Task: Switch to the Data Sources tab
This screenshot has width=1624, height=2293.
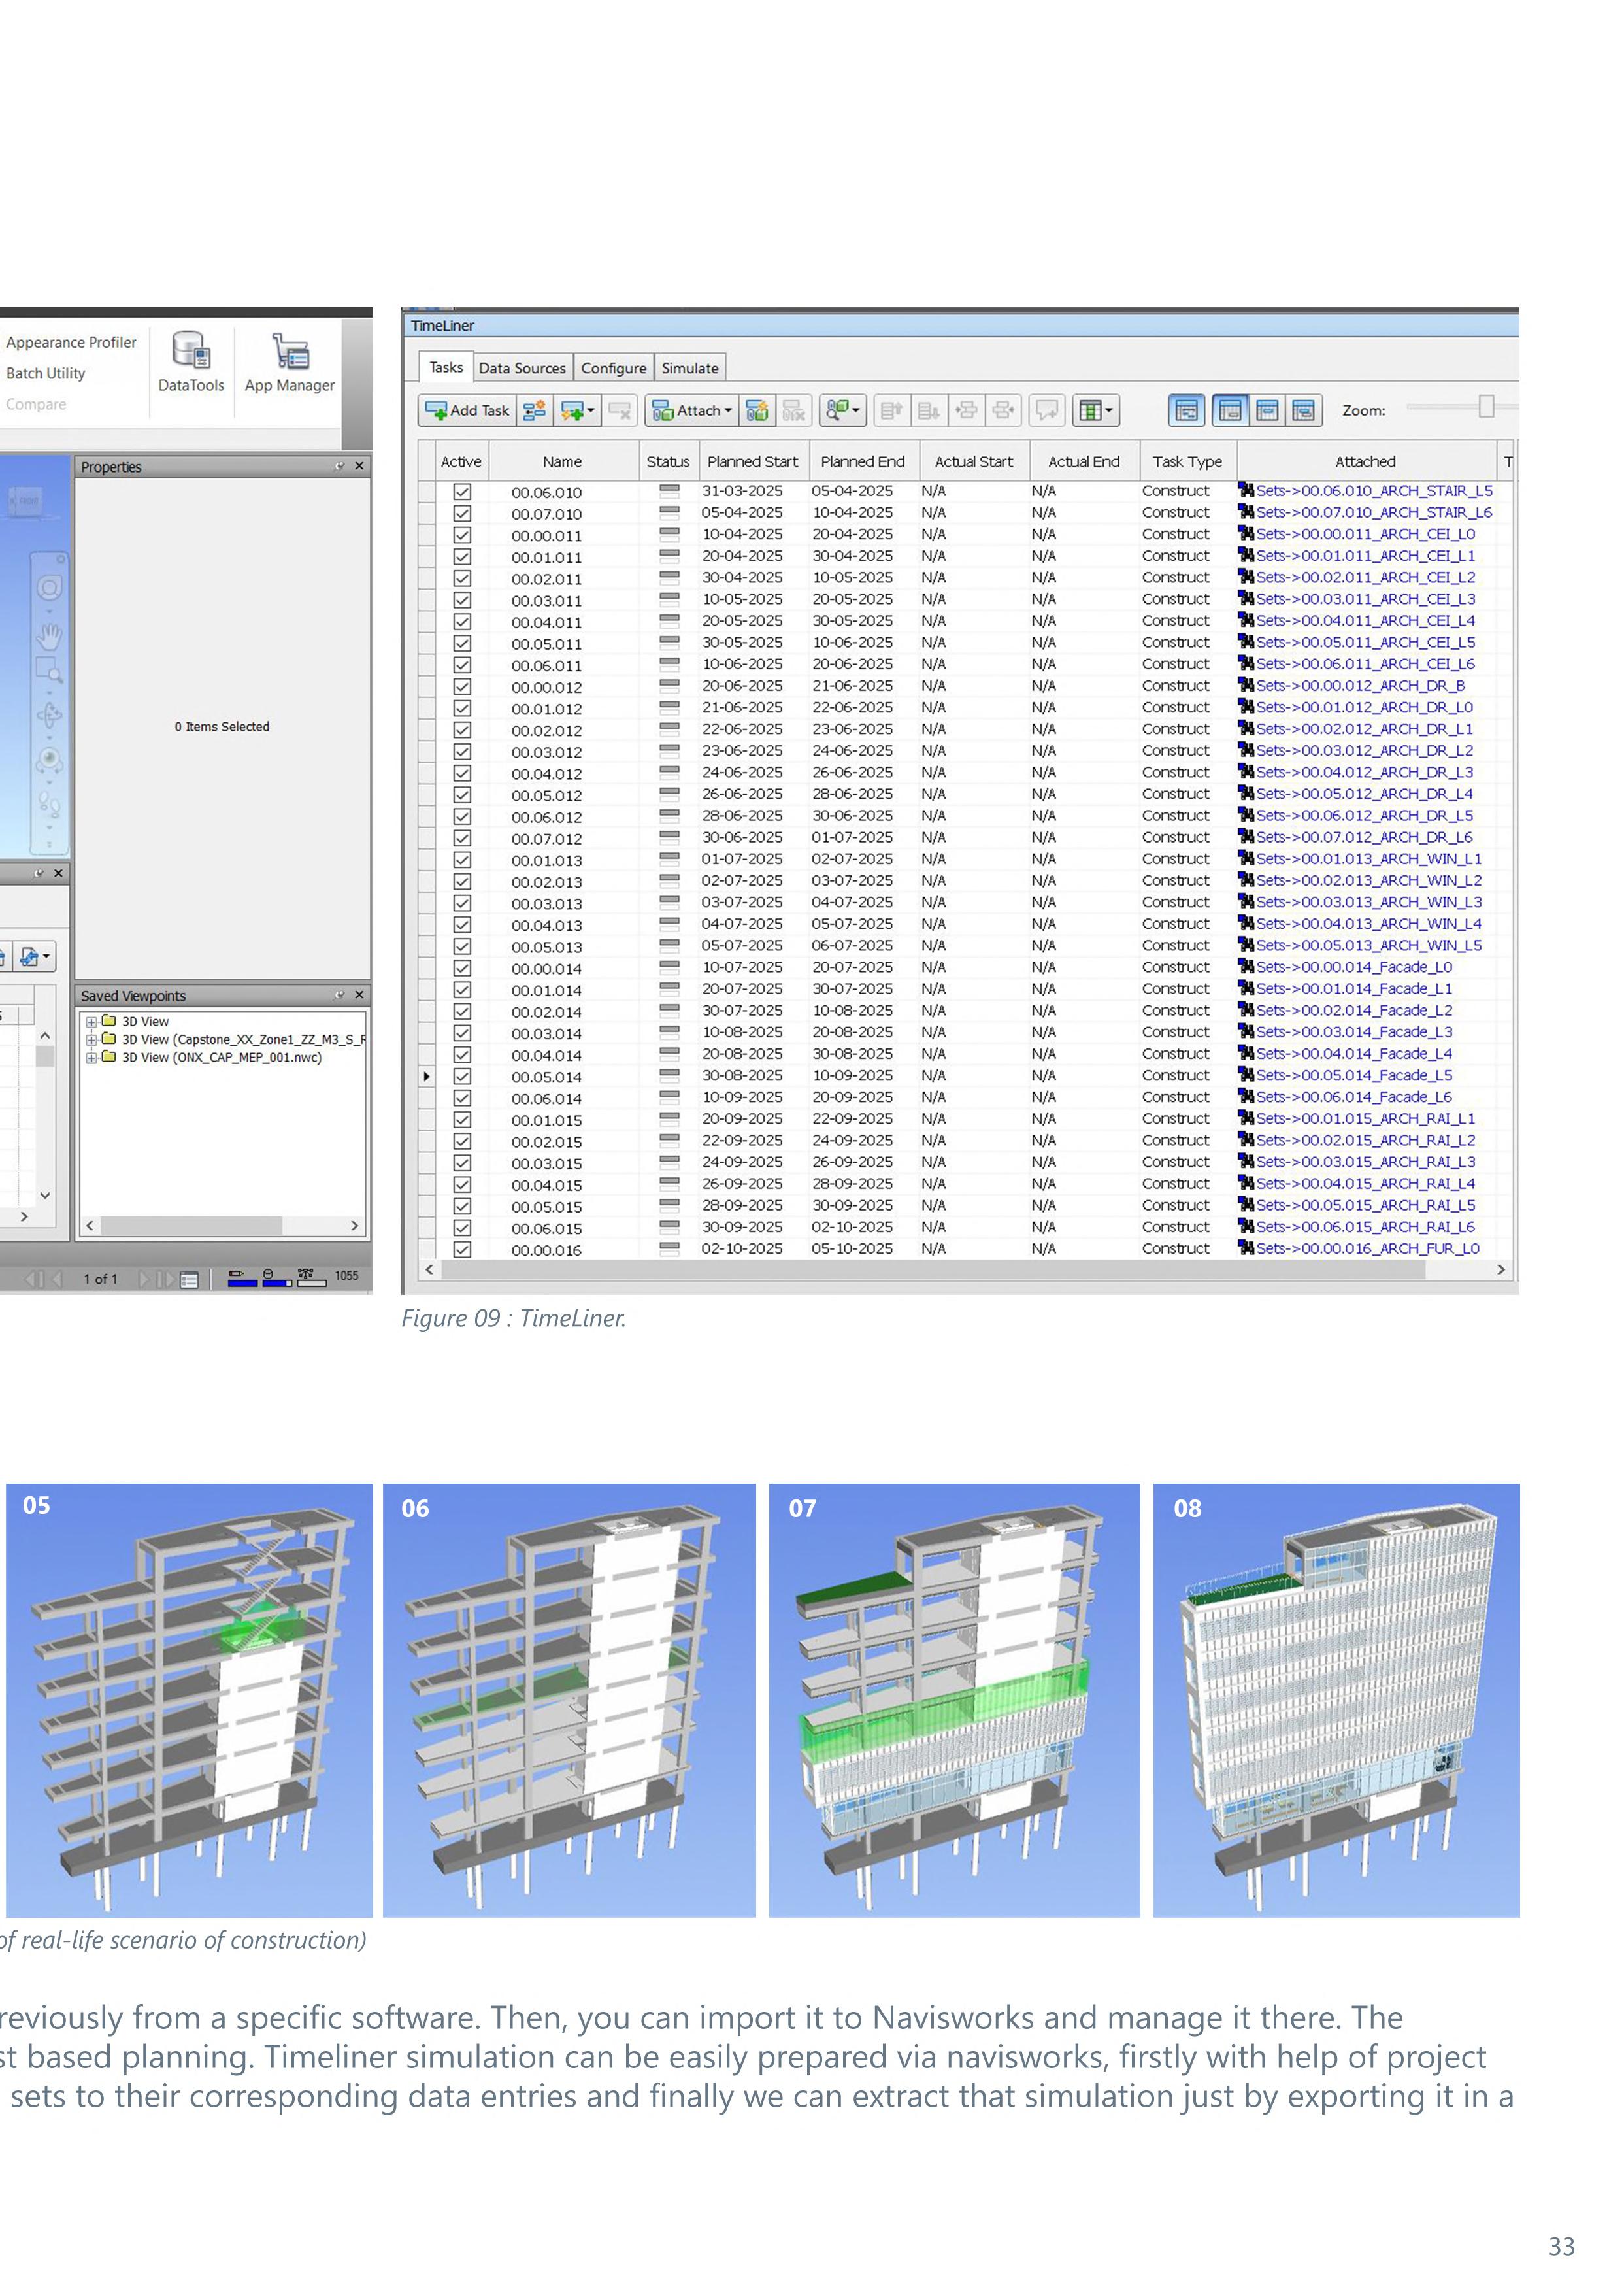Action: tap(522, 368)
